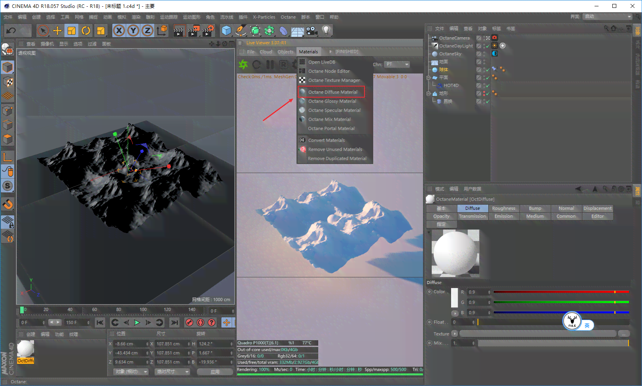Viewport: 642px width, 386px height.
Task: Open the X-Particles menu
Action: pyautogui.click(x=264, y=17)
